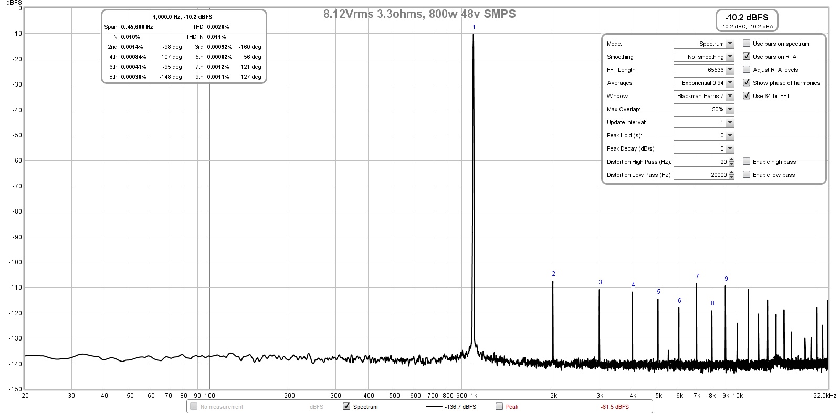This screenshot has height=414, width=840.
Task: Click the -10.2 dBFS level readout
Action: 746,17
